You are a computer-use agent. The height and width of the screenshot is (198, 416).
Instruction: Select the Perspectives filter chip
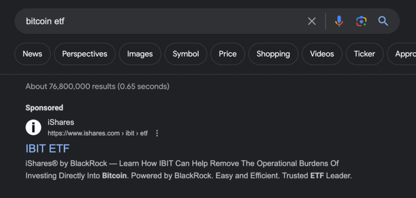pos(84,54)
